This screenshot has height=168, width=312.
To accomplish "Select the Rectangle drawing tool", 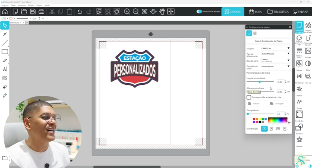I will 5,52.
